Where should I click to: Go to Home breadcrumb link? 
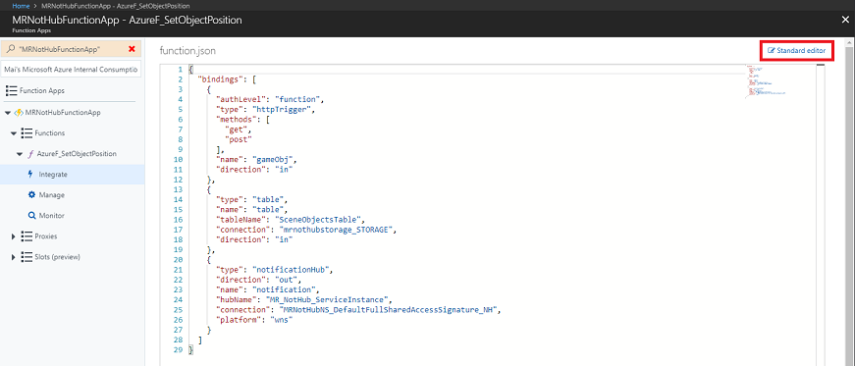21,6
